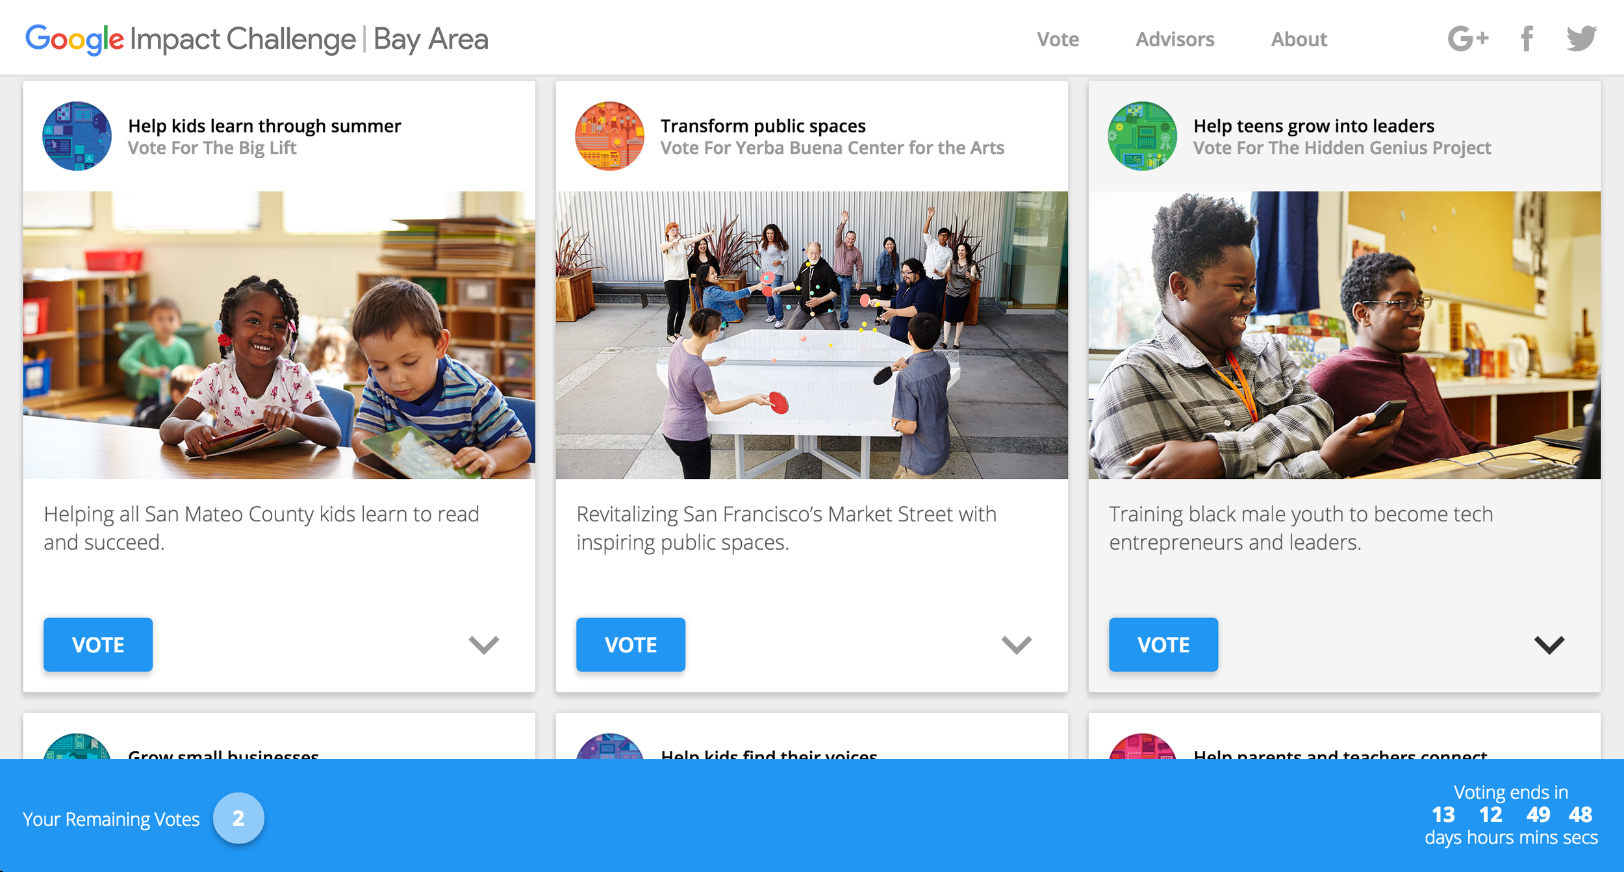
Task: Click the green Hidden Genius circular icon
Action: tap(1142, 136)
